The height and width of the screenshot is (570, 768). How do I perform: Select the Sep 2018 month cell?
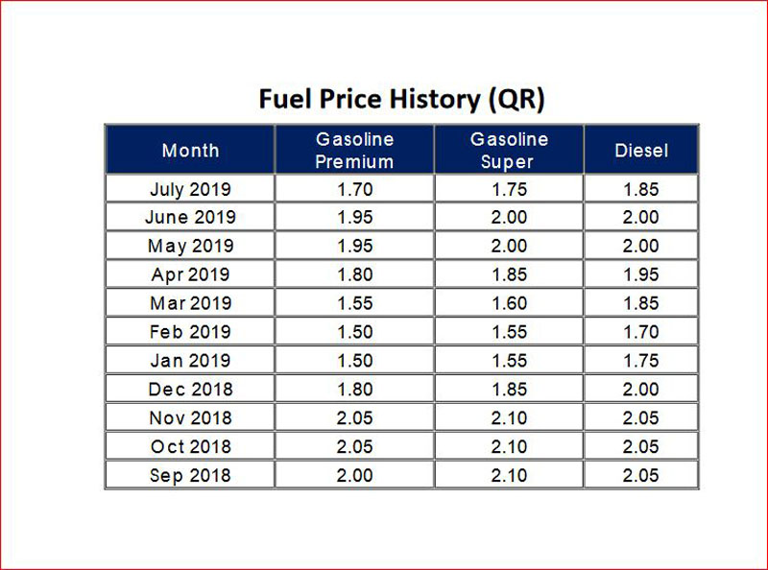pyautogui.click(x=190, y=475)
